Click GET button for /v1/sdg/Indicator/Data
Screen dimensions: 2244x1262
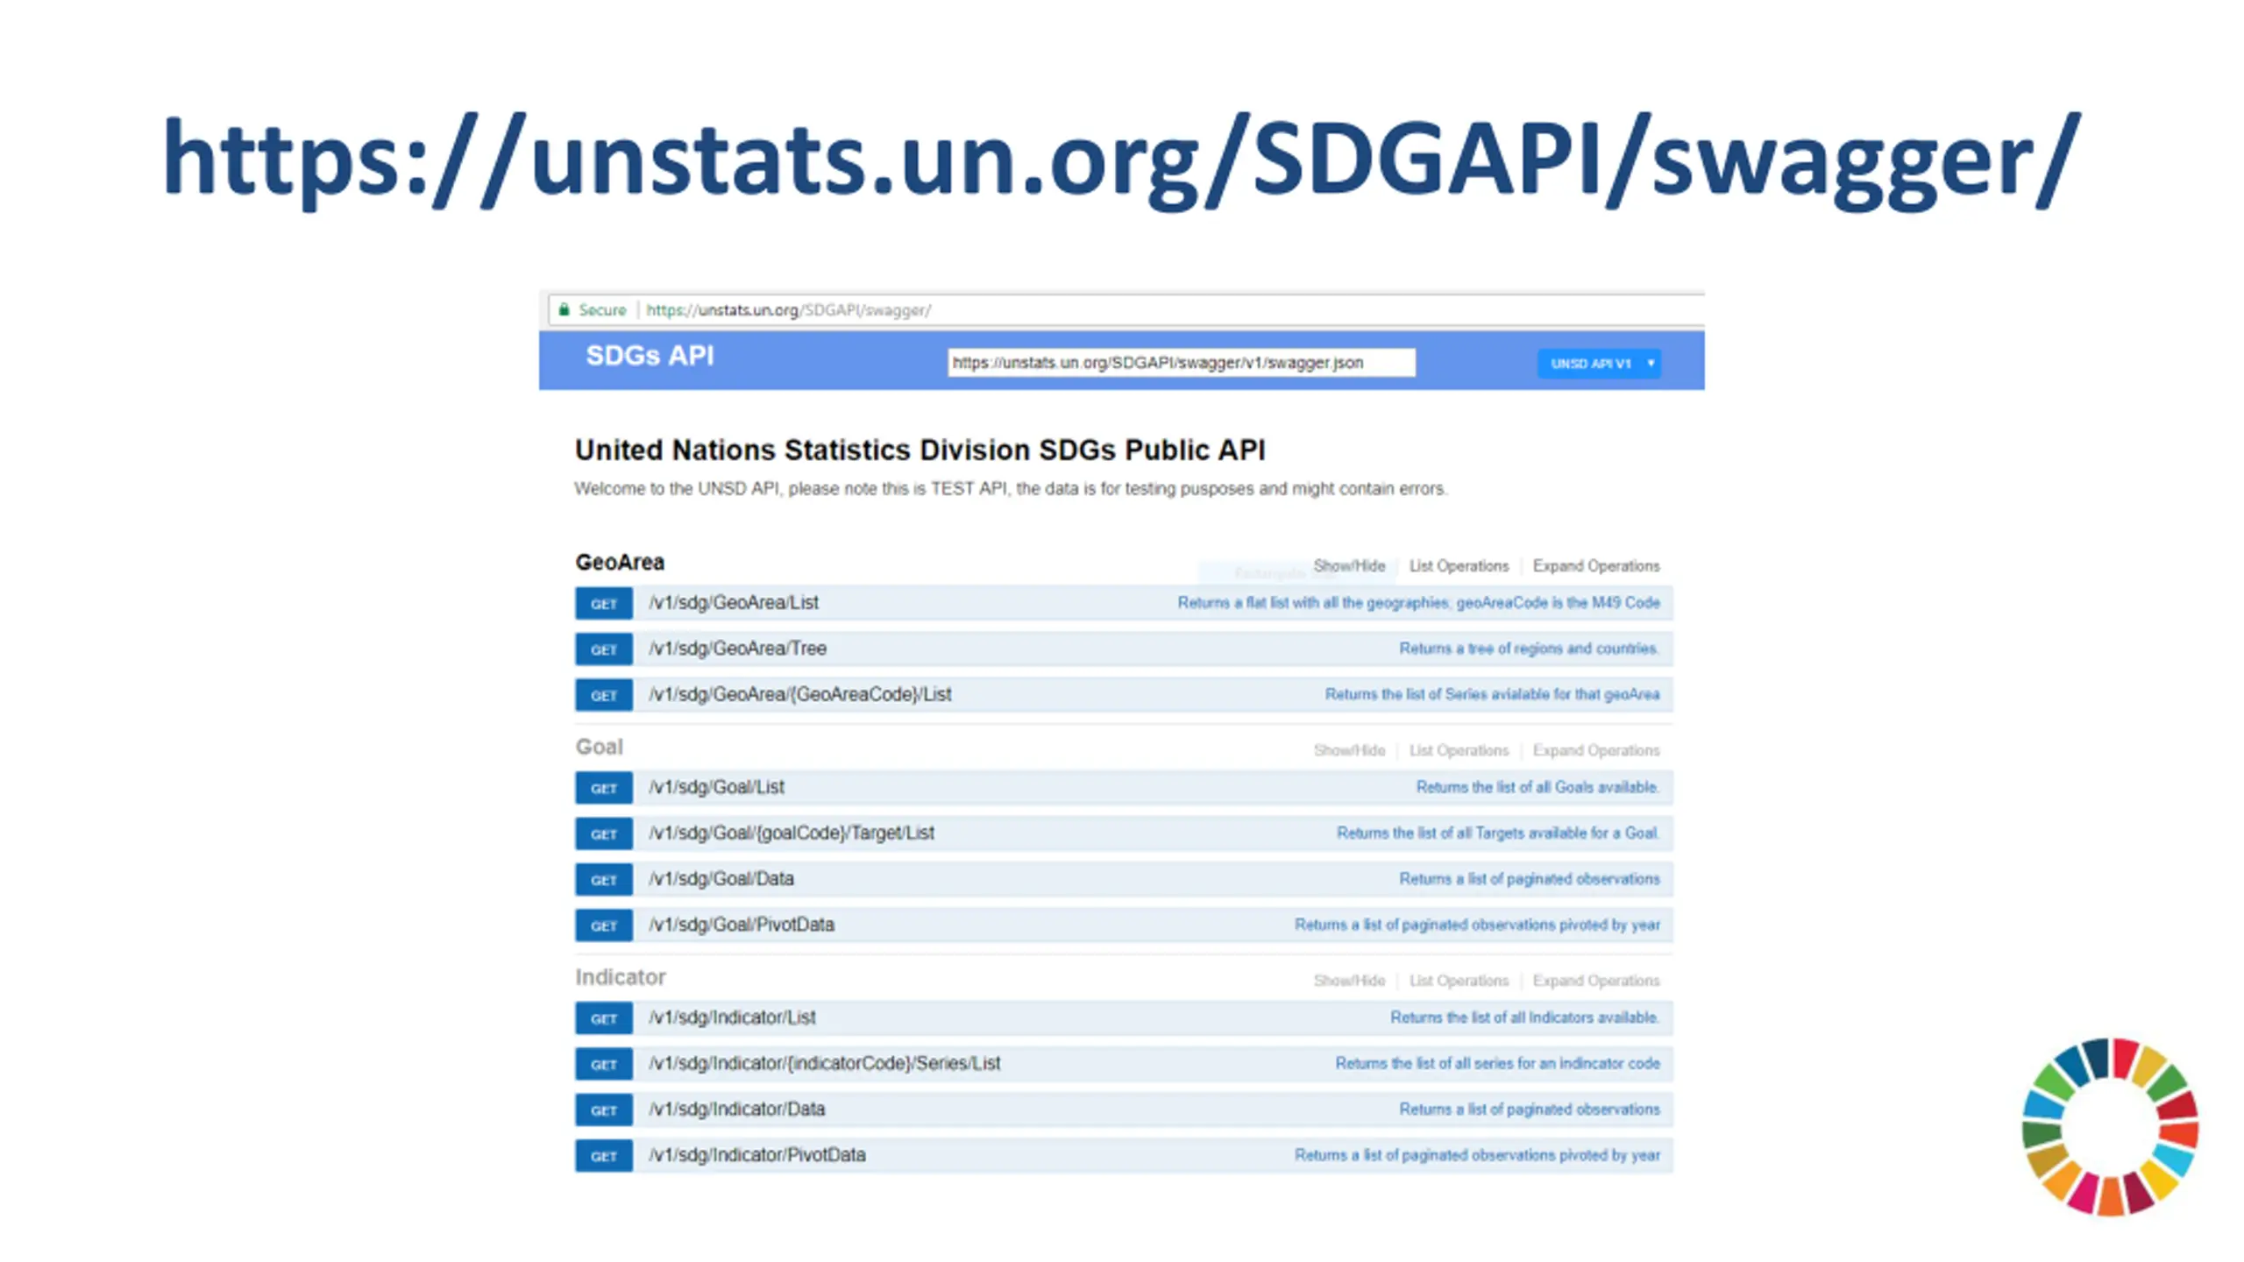coord(604,1110)
